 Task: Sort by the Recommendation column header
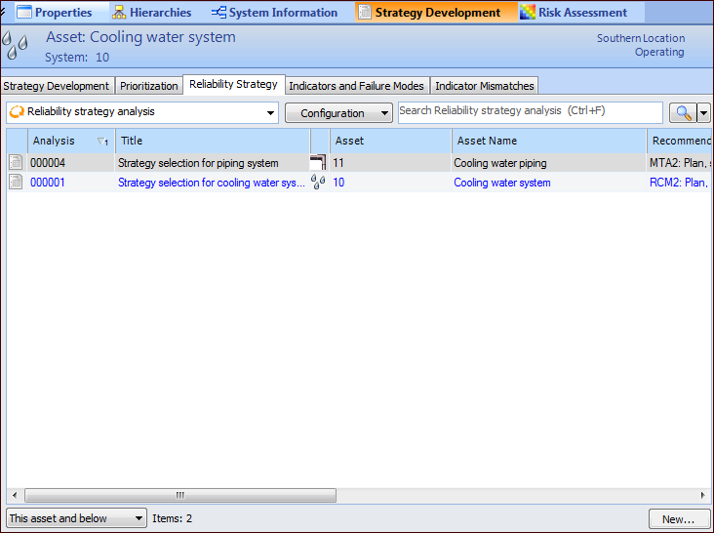(x=680, y=141)
